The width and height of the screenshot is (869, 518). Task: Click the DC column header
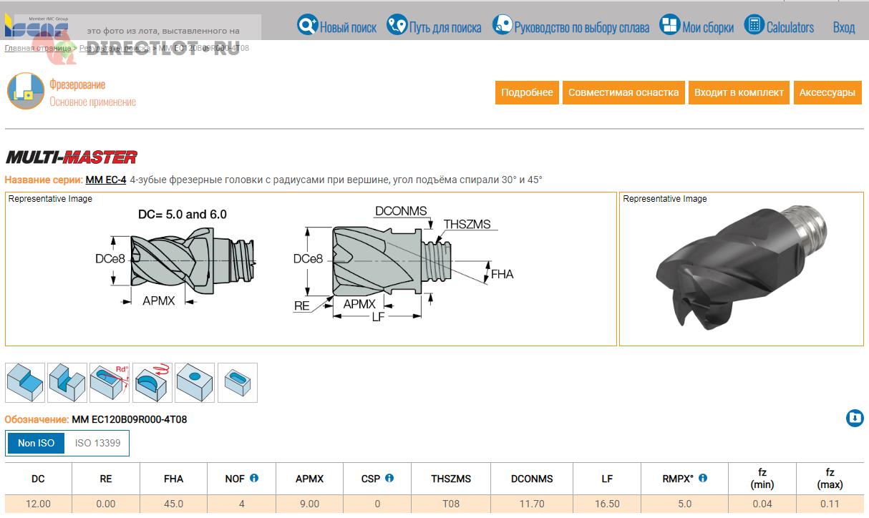(x=38, y=479)
